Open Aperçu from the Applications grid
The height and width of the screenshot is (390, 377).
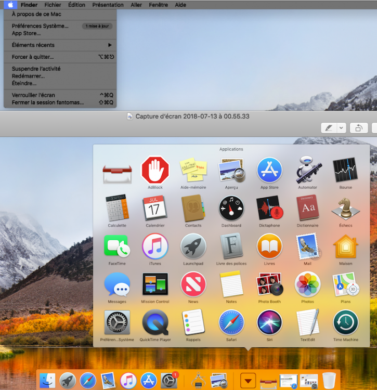[231, 170]
